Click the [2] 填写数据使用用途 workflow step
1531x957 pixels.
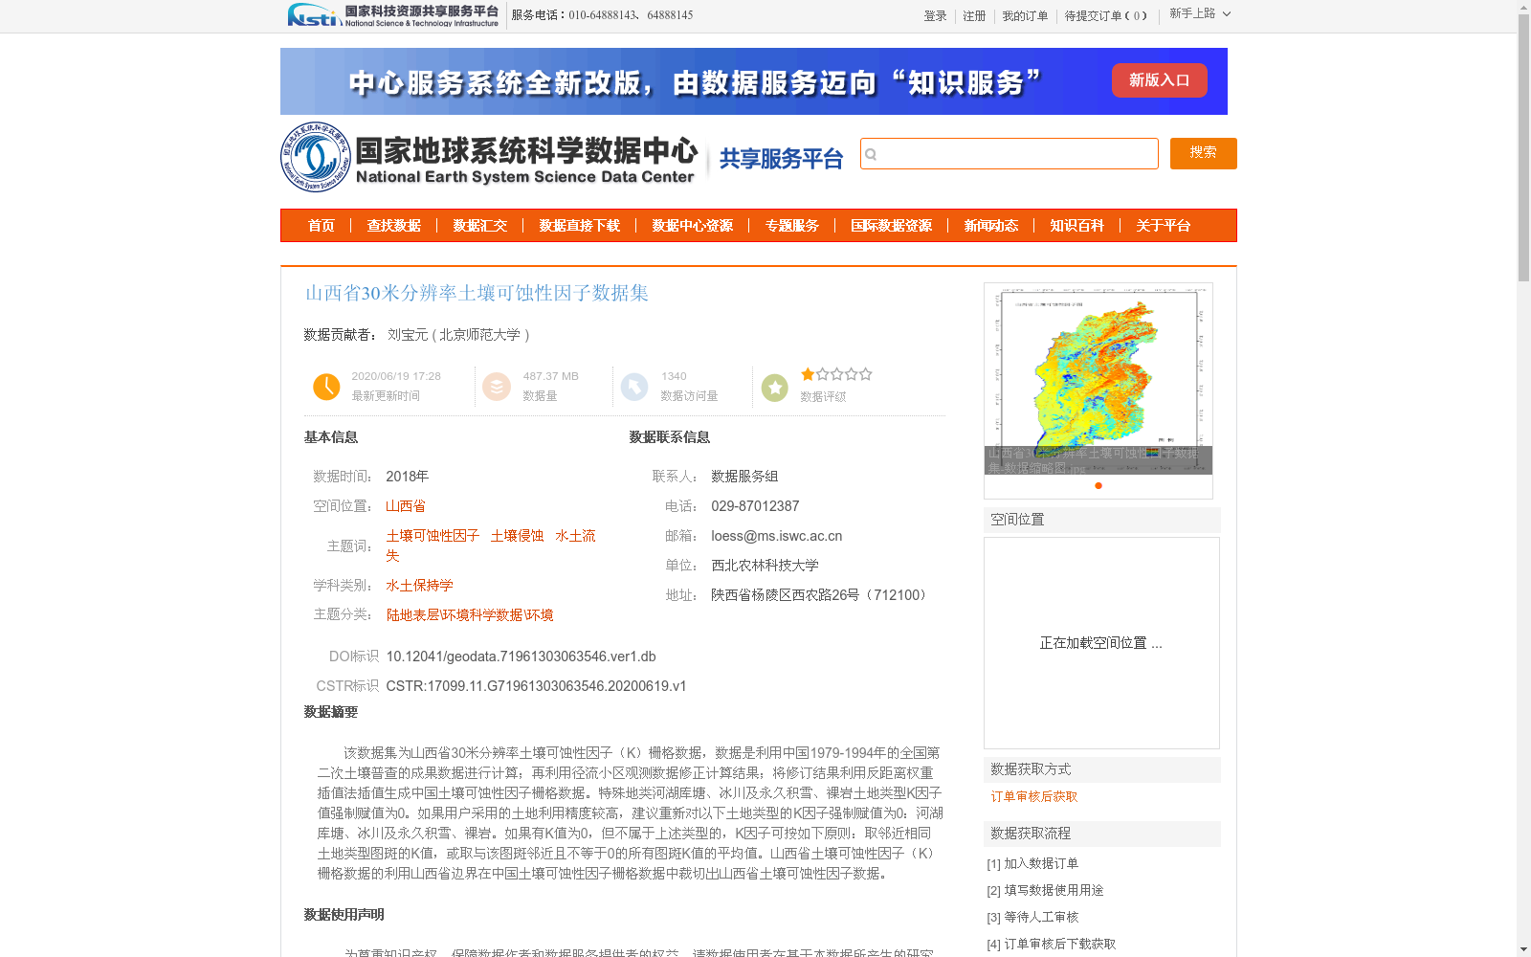click(x=1045, y=890)
